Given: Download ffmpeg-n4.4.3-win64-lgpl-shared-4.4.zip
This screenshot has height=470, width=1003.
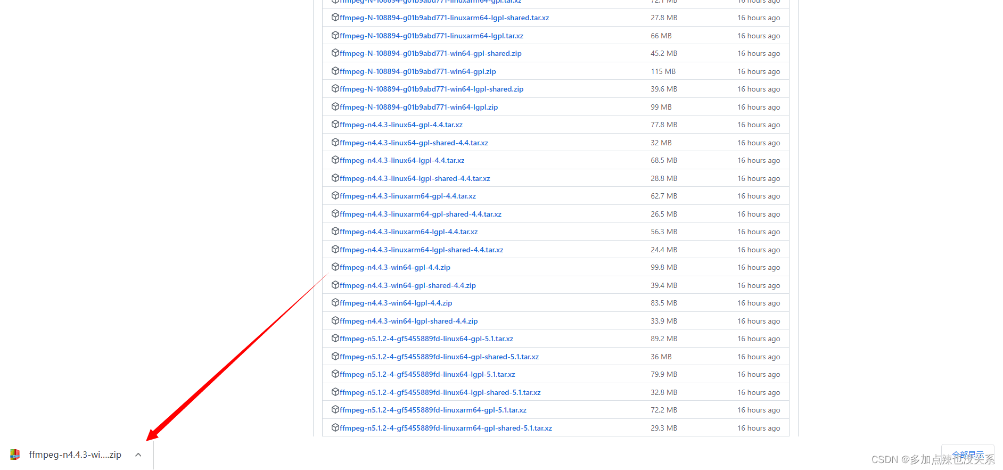Looking at the screenshot, I should coord(409,321).
